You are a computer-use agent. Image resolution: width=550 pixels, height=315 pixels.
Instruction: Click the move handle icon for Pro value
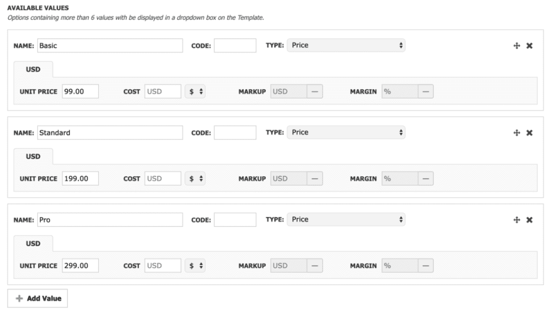click(x=517, y=220)
